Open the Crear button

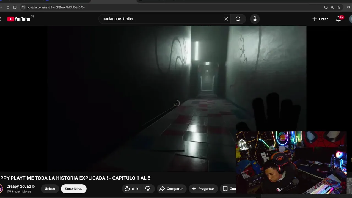point(320,19)
